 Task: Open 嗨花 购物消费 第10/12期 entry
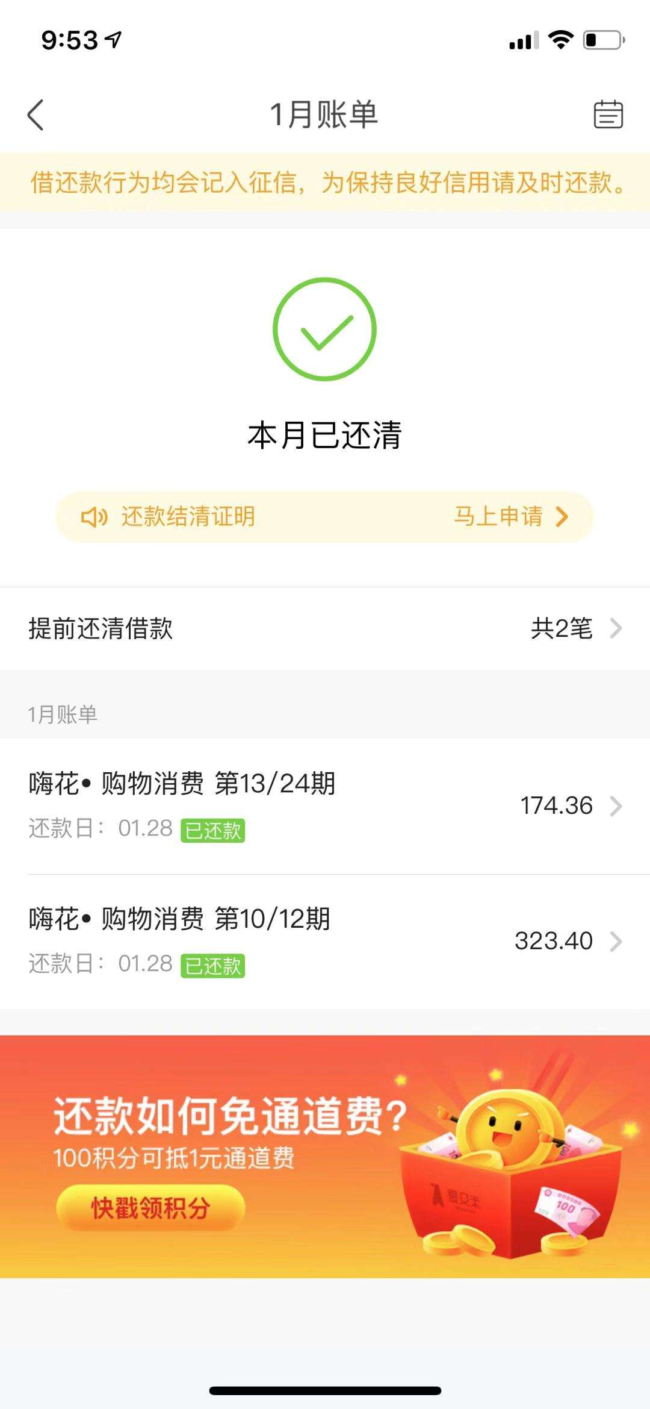tap(325, 942)
